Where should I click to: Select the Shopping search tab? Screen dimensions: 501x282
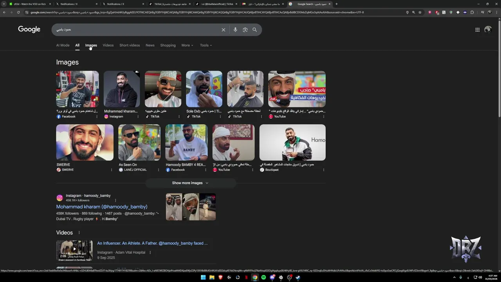(x=168, y=45)
